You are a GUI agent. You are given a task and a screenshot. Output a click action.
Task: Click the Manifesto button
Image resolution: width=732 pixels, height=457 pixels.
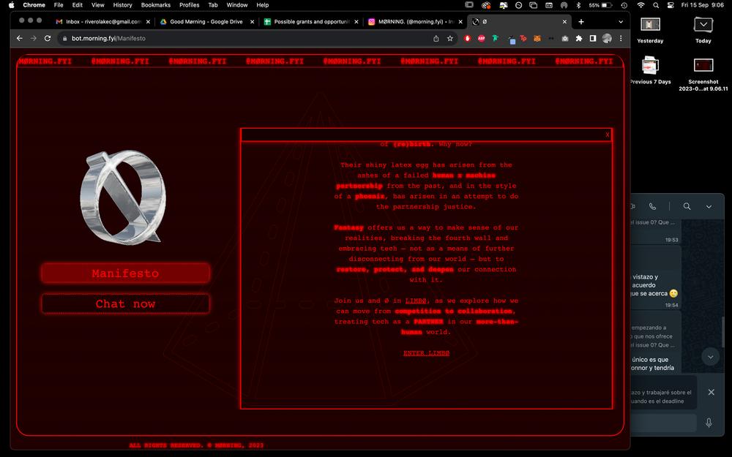pos(125,273)
